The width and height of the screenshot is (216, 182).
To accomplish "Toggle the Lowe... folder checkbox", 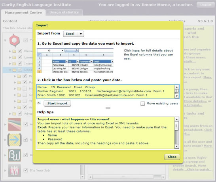I will coord(20,57).
